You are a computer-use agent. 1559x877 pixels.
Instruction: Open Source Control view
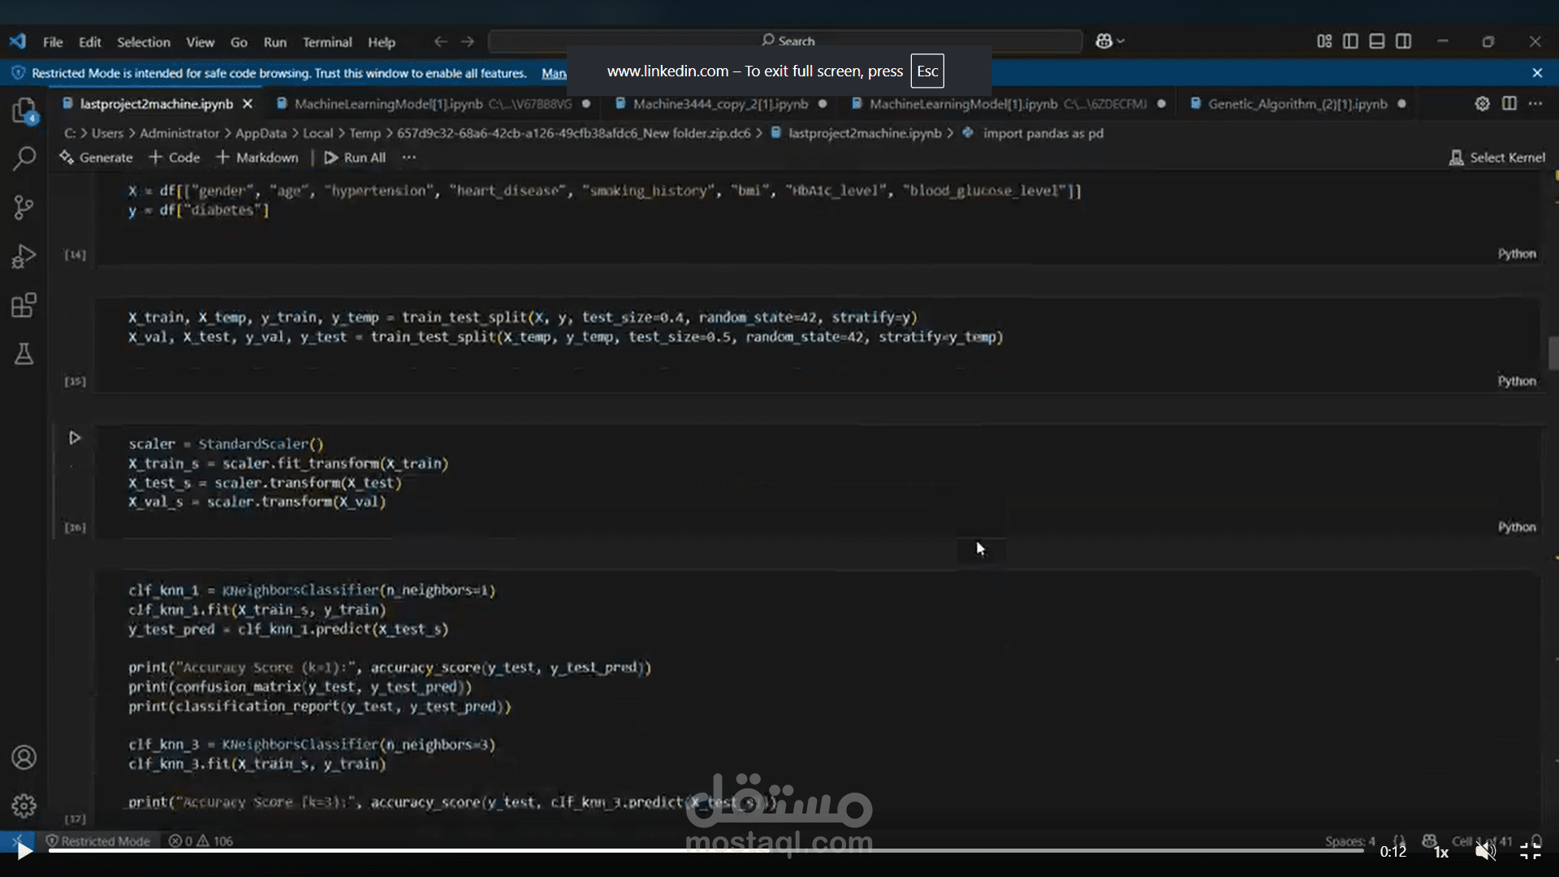coord(24,208)
